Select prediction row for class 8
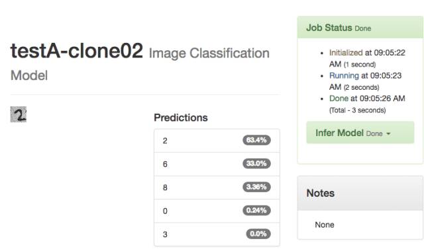The height and width of the screenshot is (251, 424). tap(217, 188)
